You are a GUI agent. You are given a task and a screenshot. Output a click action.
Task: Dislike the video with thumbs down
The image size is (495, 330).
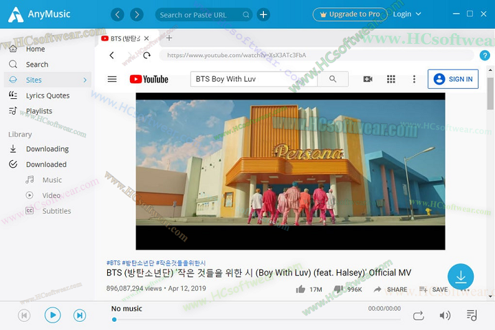coord(338,289)
